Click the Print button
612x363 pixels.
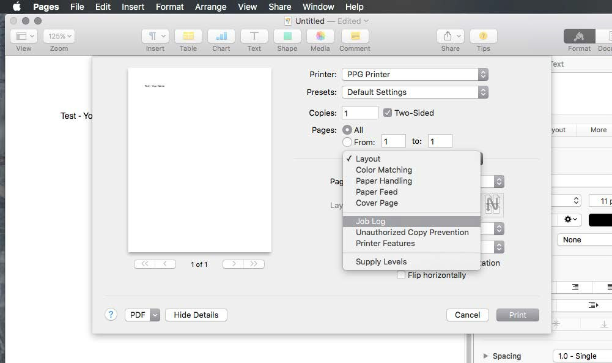tap(518, 315)
